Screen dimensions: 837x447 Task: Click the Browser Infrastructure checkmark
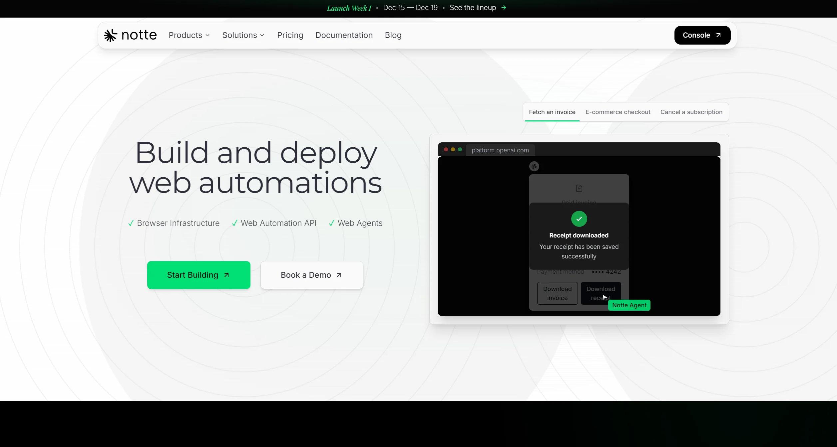tap(131, 223)
